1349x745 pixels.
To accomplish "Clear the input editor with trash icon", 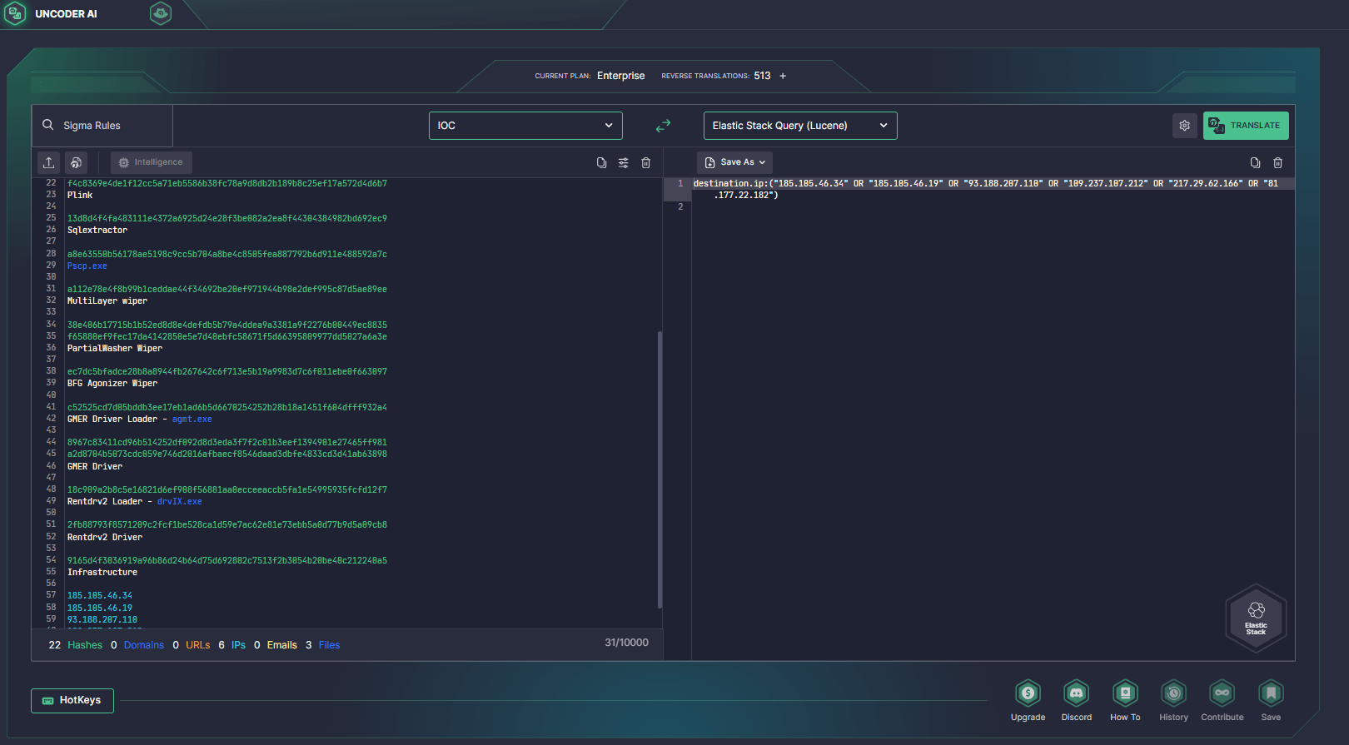I will (646, 163).
